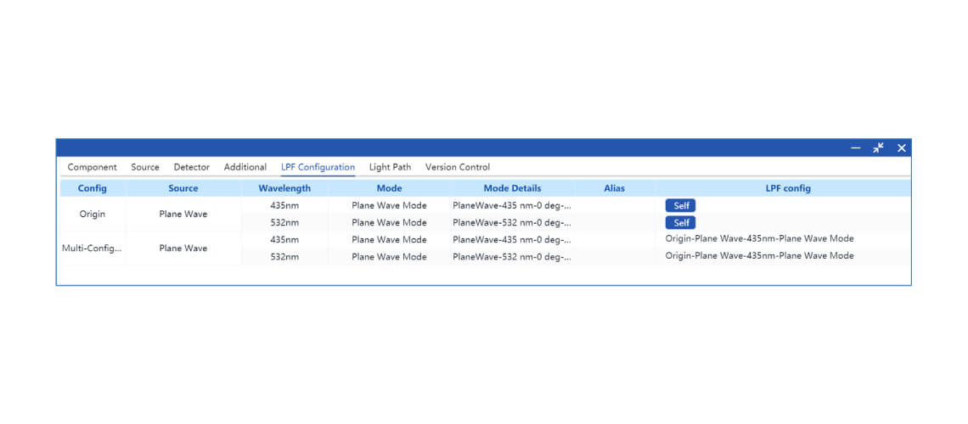968x424 pixels.
Task: Go to the Detector tab
Action: coord(191,167)
